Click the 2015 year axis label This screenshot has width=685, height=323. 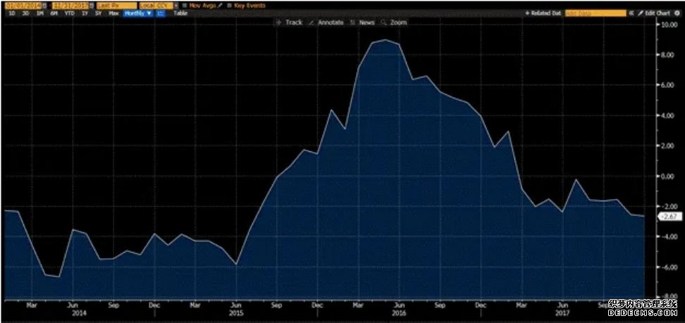(x=236, y=313)
